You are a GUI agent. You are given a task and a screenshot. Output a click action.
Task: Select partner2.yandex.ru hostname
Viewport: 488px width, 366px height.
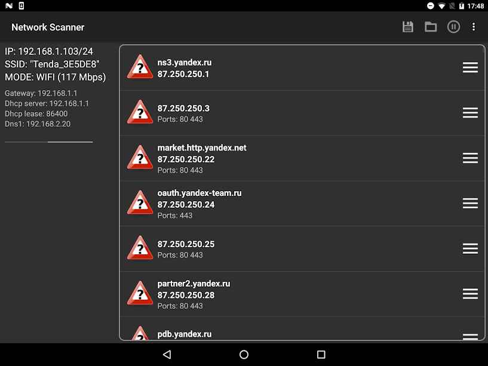pyautogui.click(x=194, y=284)
